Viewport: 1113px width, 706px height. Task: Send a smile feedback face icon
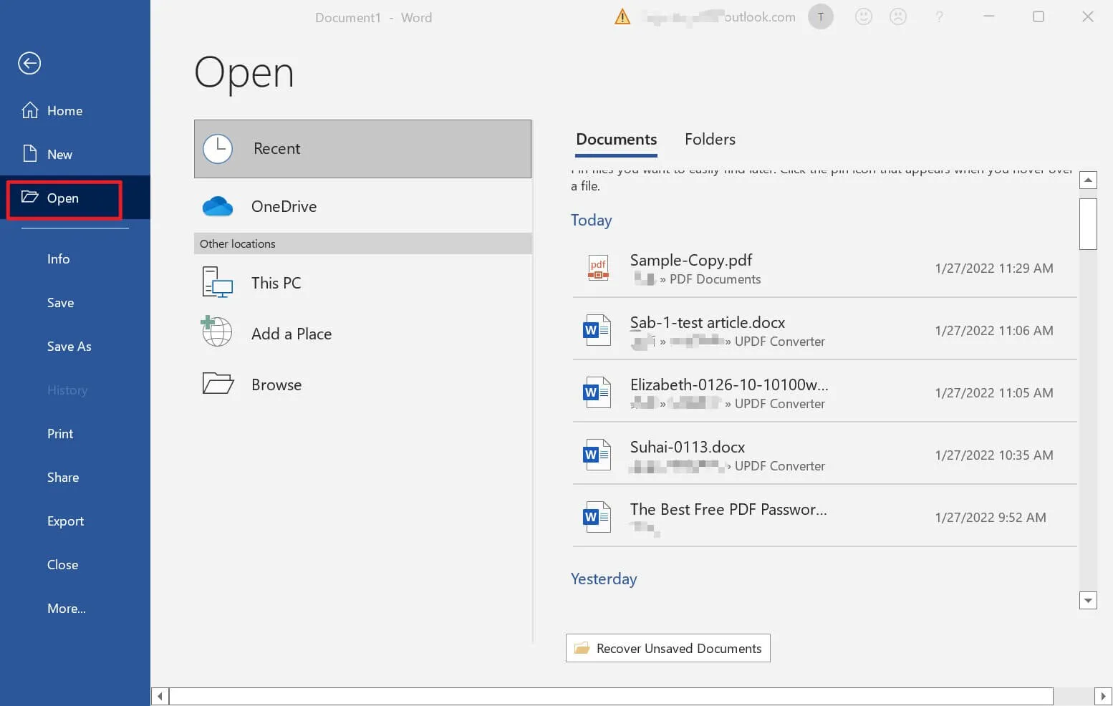(864, 16)
